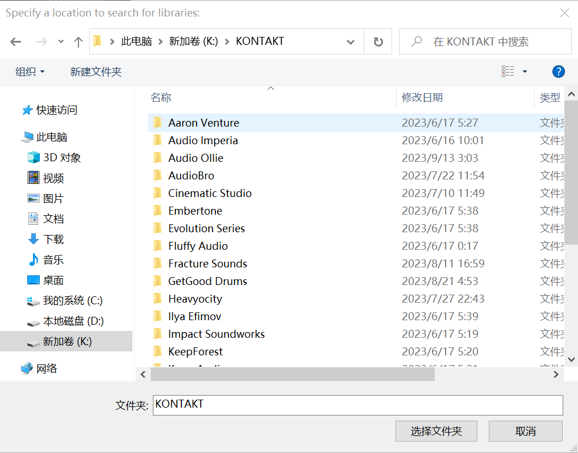The height and width of the screenshot is (453, 578).
Task: Open the view options dropdown arrow
Action: point(525,72)
